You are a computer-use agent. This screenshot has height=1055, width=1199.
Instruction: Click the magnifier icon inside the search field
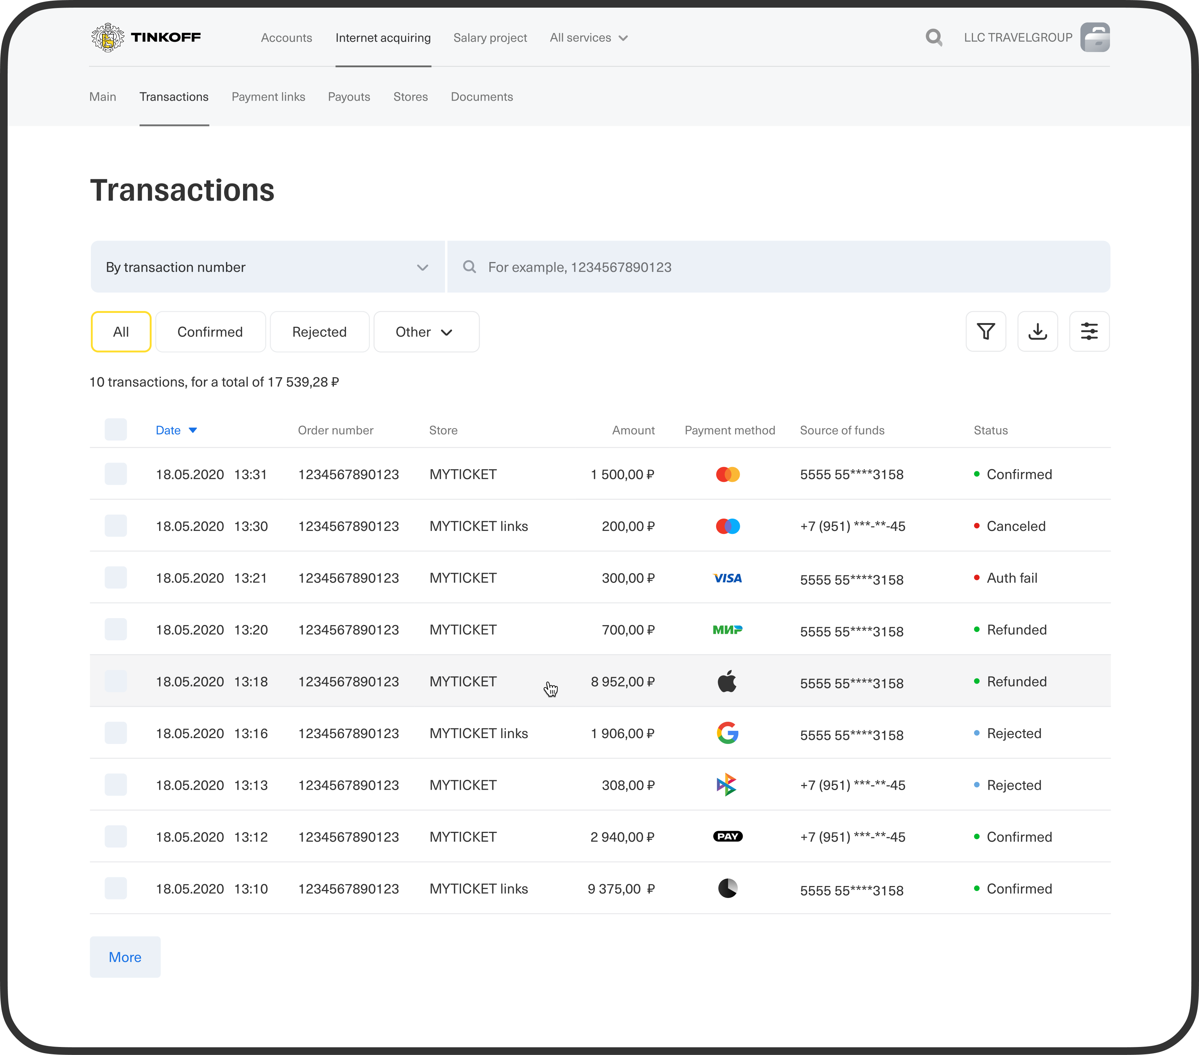(x=469, y=267)
